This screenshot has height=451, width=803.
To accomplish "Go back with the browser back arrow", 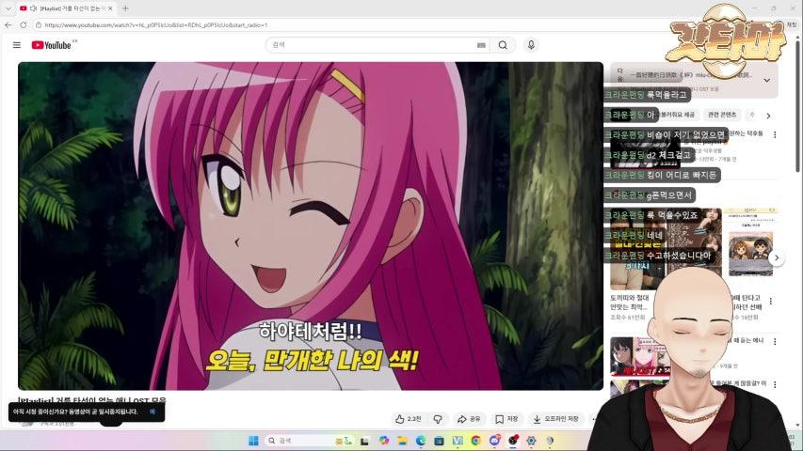I will point(8,24).
